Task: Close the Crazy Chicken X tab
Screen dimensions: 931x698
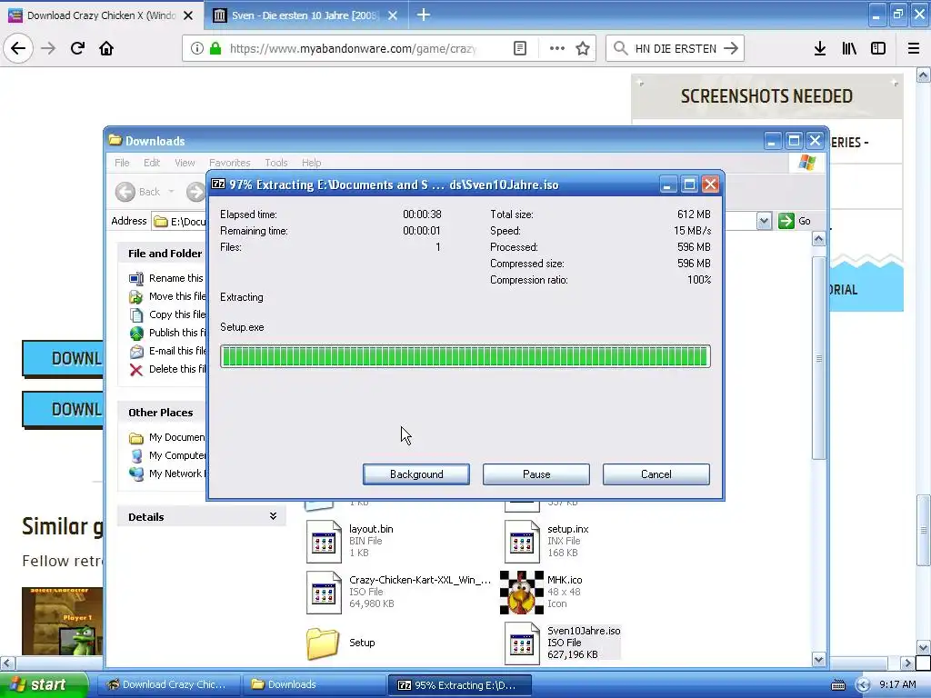Action: [x=188, y=15]
